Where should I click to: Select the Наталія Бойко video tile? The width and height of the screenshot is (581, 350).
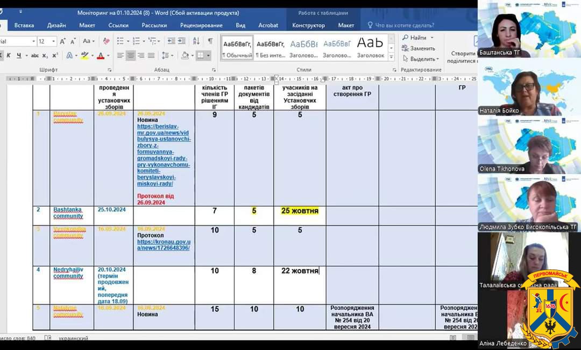(529, 87)
